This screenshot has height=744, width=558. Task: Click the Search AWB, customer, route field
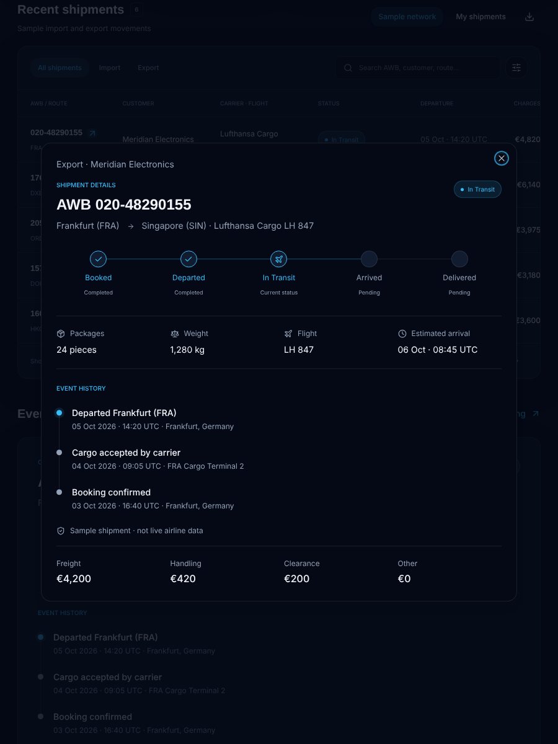pyautogui.click(x=418, y=68)
